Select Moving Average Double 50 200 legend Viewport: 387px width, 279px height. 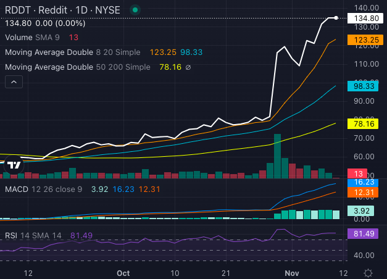pos(77,67)
